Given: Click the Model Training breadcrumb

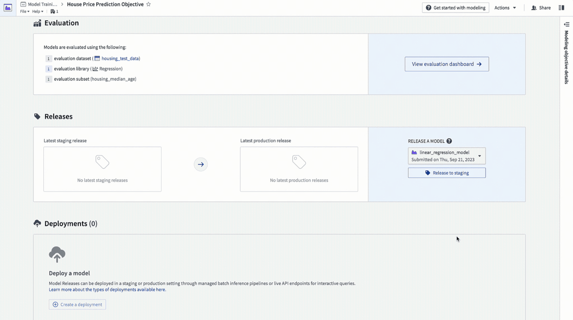Looking at the screenshot, I should pyautogui.click(x=43, y=4).
